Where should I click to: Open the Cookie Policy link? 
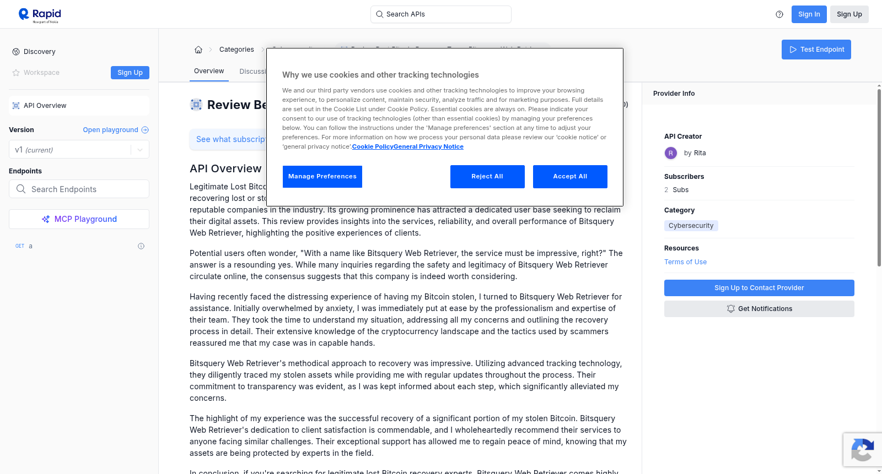pos(372,146)
